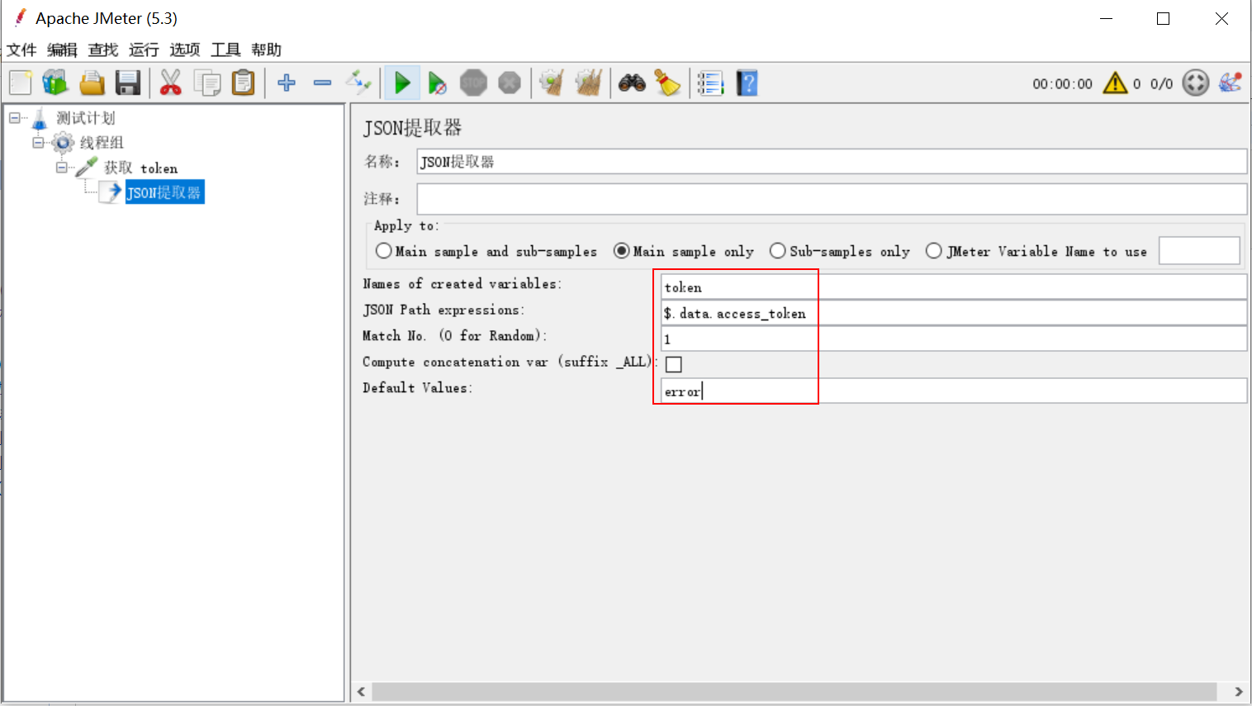Click the thread status circle icon
1252x706 pixels.
pos(1195,83)
